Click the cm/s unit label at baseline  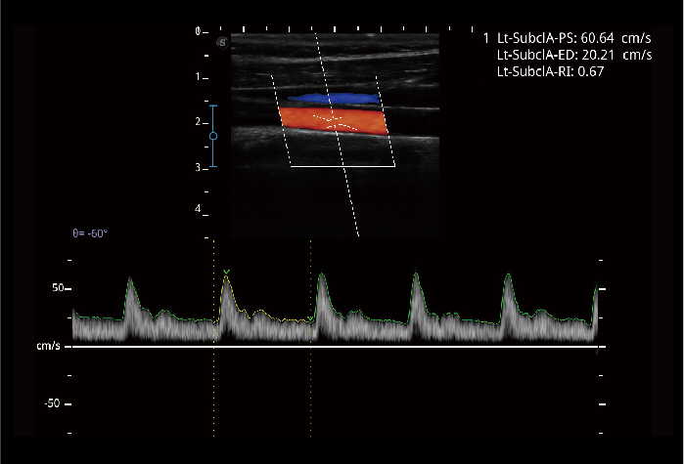tap(48, 346)
